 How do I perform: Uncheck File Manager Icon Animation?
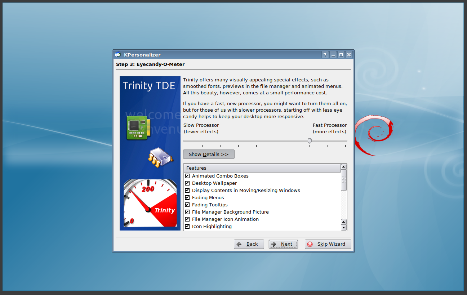[x=187, y=219]
